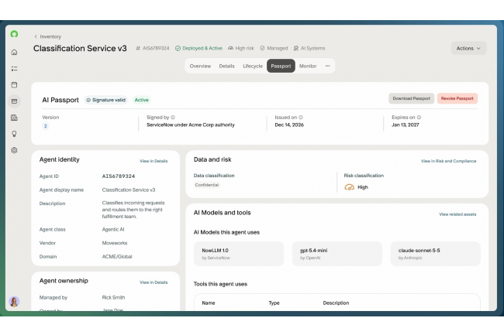
Task: Click the Domain value ACME/Global
Action: [117, 256]
